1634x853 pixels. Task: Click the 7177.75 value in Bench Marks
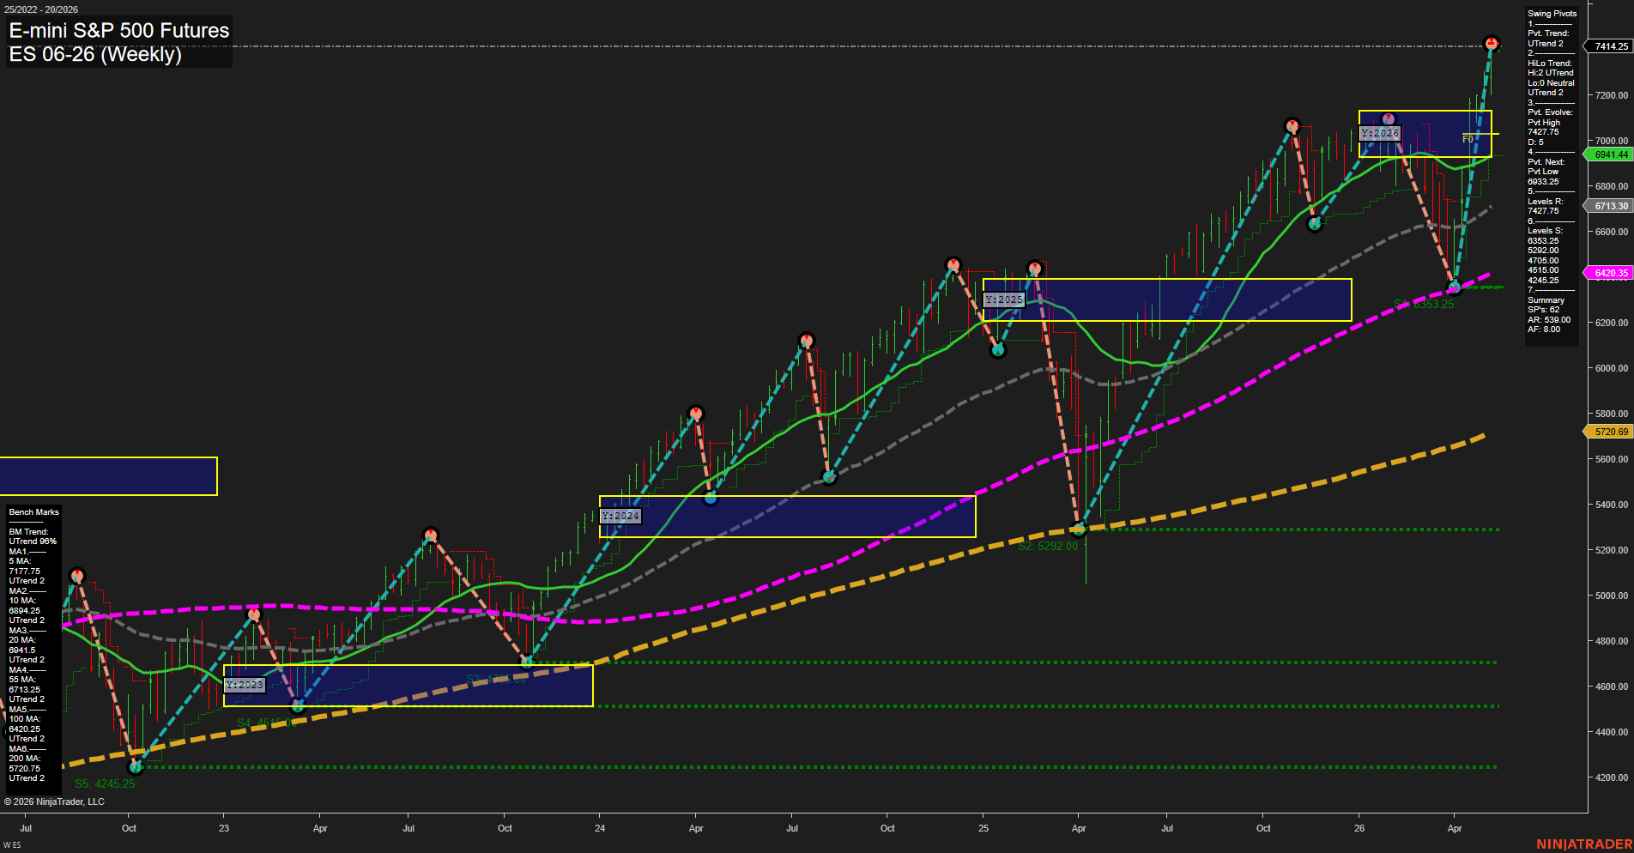[24, 572]
